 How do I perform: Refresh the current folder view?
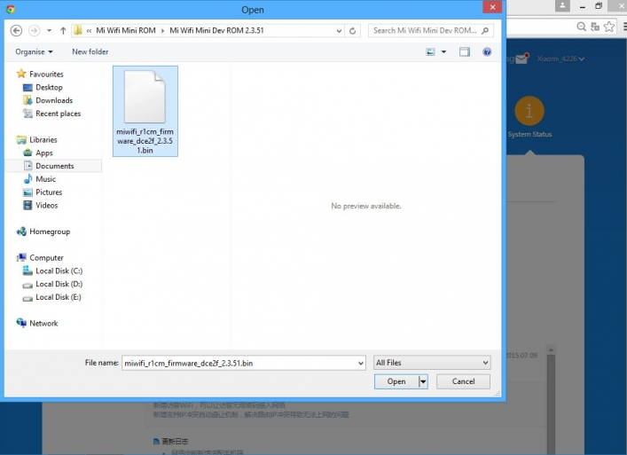click(352, 31)
